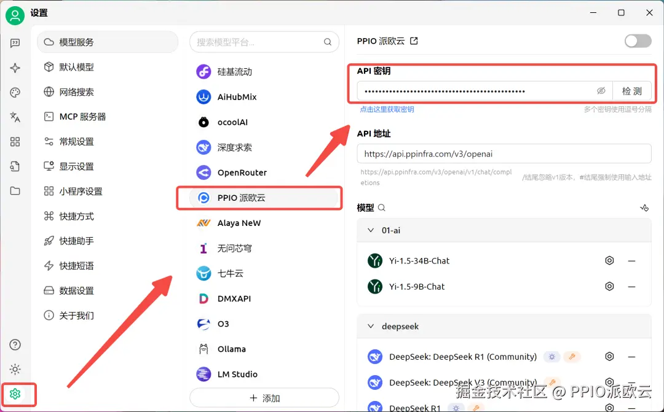The image size is (664, 412).
Task: Collapse the deepseek model group
Action: point(371,327)
